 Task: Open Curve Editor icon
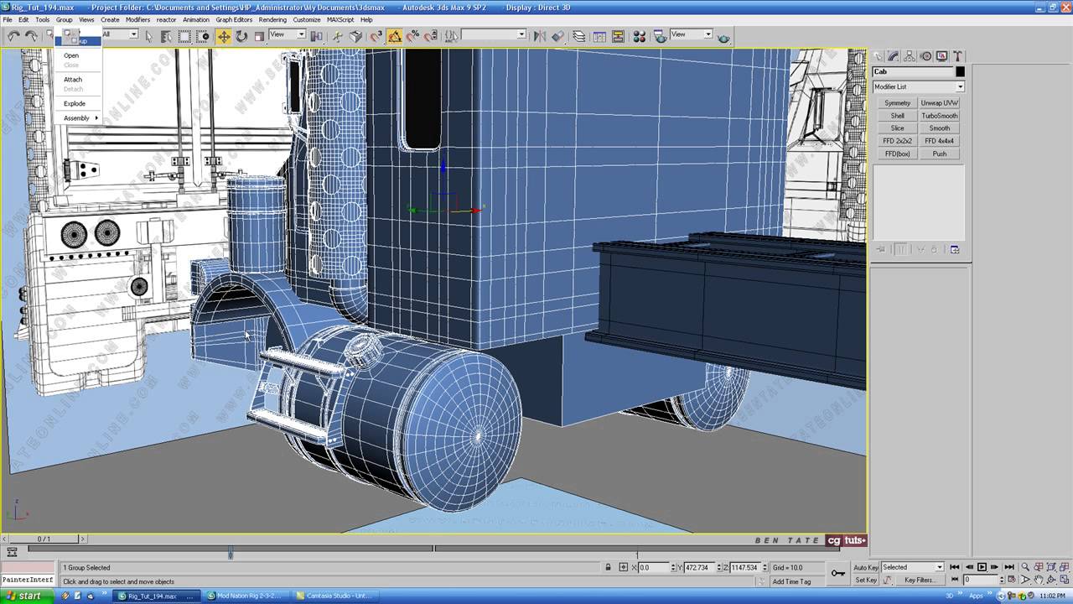pyautogui.click(x=599, y=36)
